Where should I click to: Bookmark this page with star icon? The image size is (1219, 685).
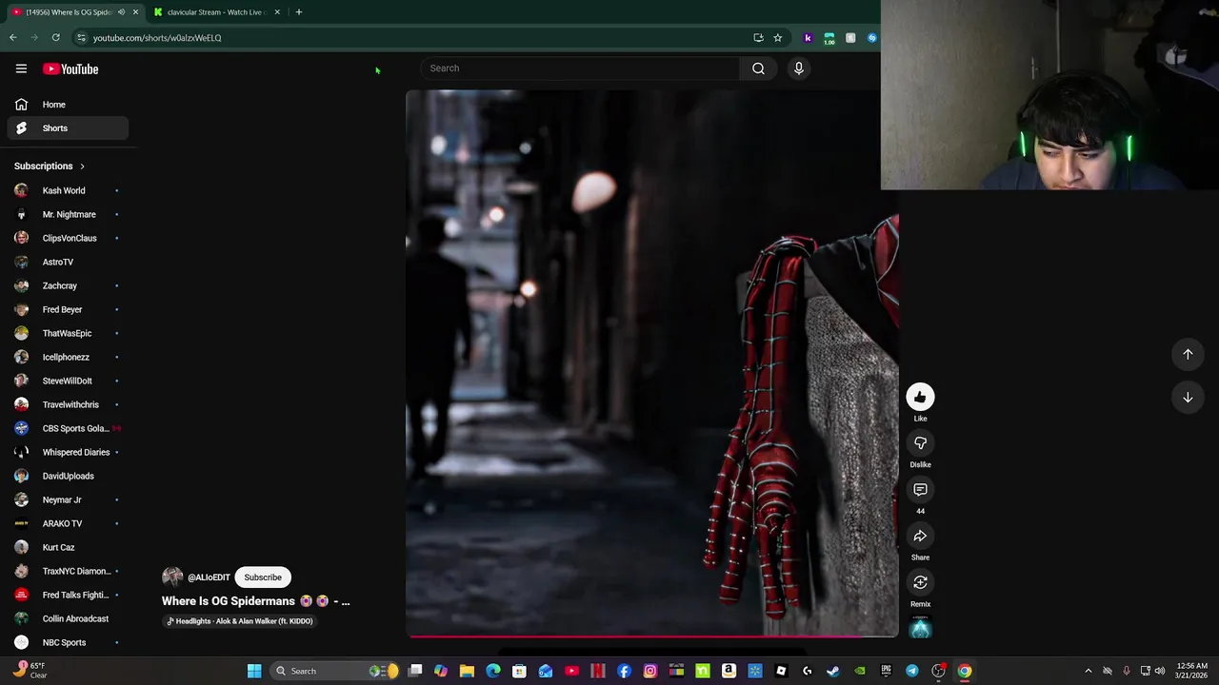tap(777, 38)
